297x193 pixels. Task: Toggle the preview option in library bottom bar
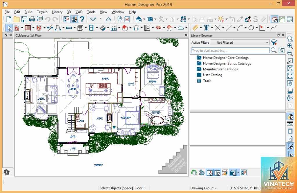[x=233, y=172]
